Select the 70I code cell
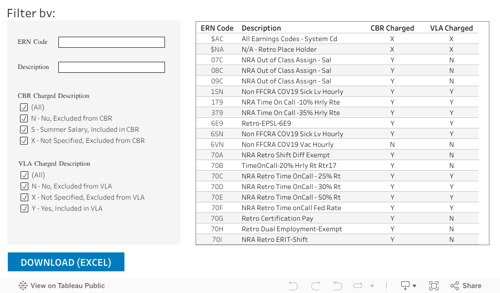 click(x=217, y=240)
